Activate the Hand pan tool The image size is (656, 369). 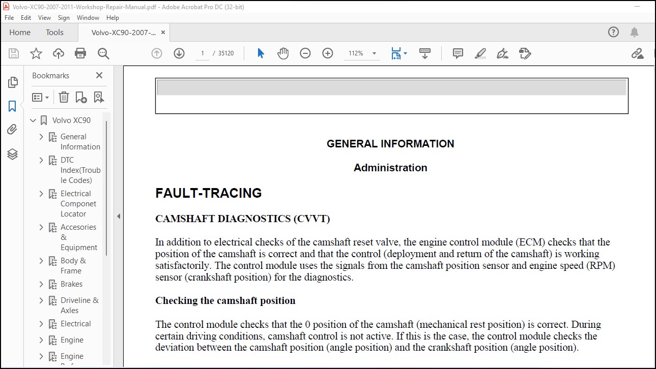(283, 53)
